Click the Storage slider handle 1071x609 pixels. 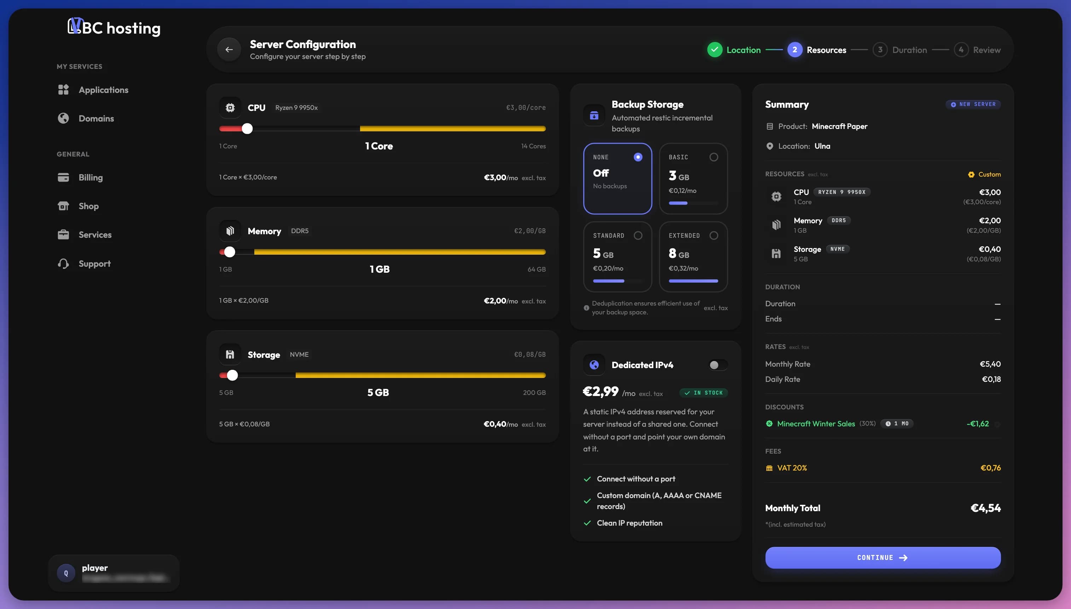232,375
